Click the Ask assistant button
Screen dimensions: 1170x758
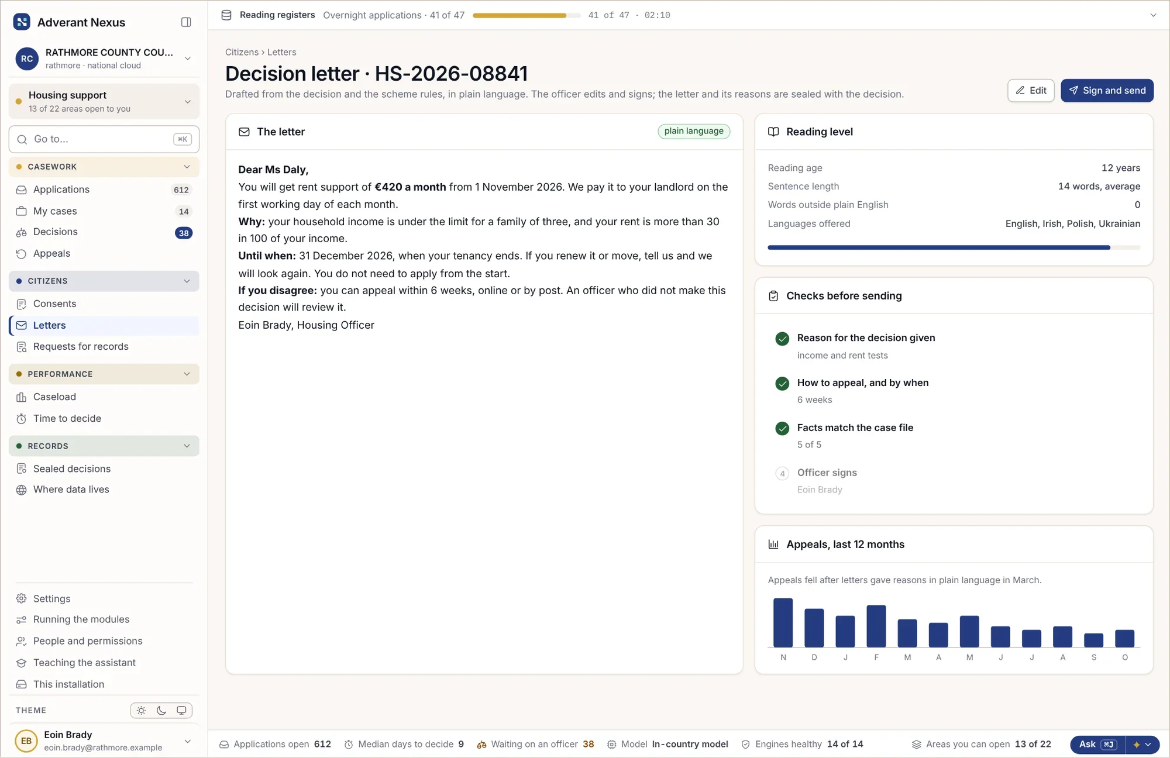1097,745
